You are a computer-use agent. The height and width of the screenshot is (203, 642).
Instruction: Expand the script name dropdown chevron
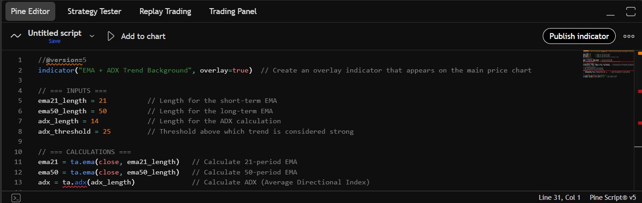pos(92,35)
